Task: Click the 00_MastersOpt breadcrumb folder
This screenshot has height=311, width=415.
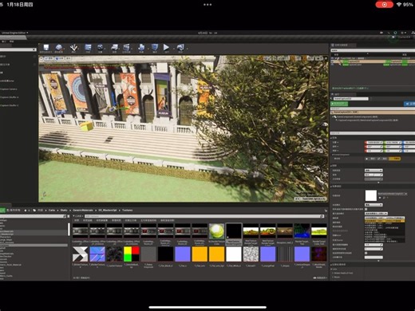Action: point(108,211)
